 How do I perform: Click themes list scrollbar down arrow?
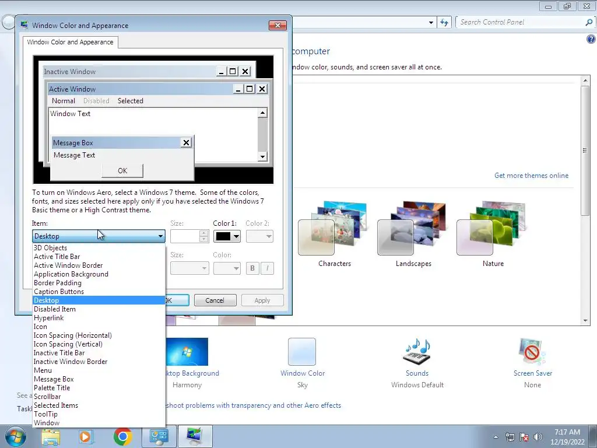click(585, 321)
